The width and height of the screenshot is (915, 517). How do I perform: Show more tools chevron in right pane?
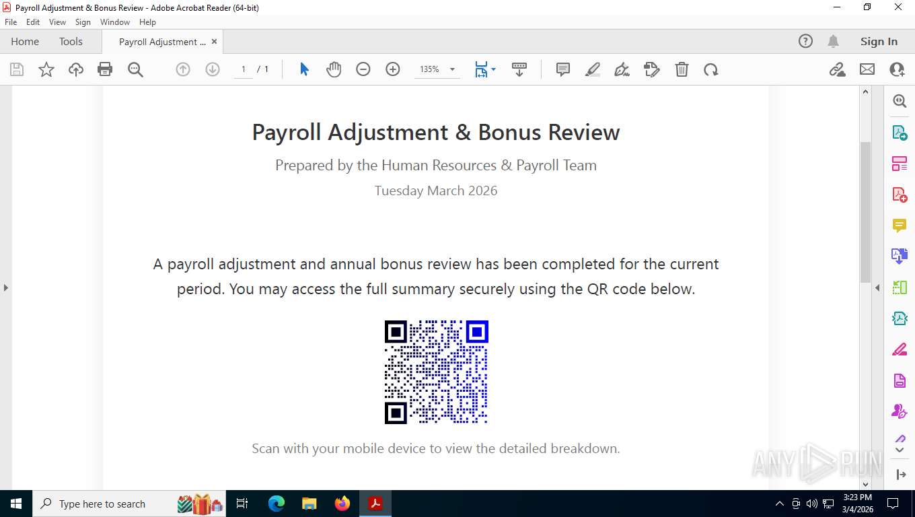tap(900, 450)
